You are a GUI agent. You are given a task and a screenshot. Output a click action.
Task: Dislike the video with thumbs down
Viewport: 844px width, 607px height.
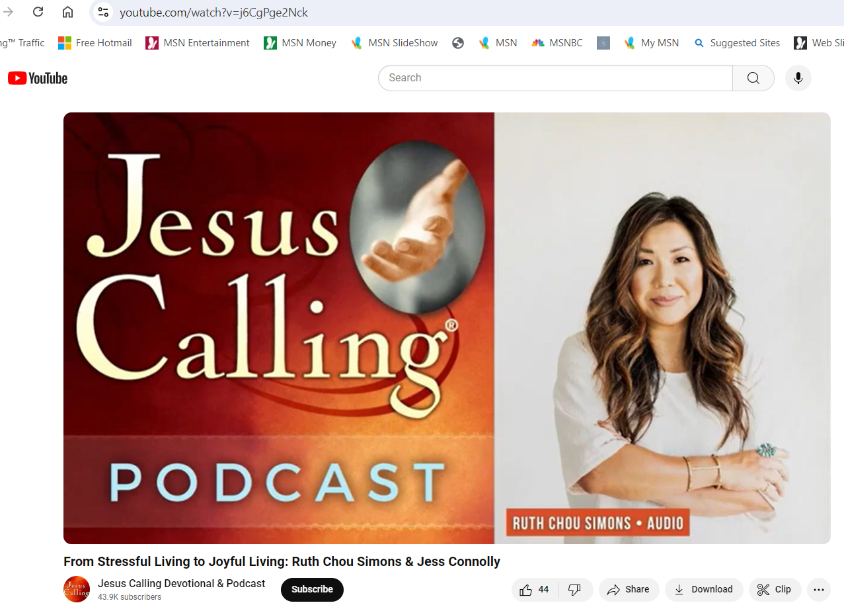pyautogui.click(x=575, y=590)
